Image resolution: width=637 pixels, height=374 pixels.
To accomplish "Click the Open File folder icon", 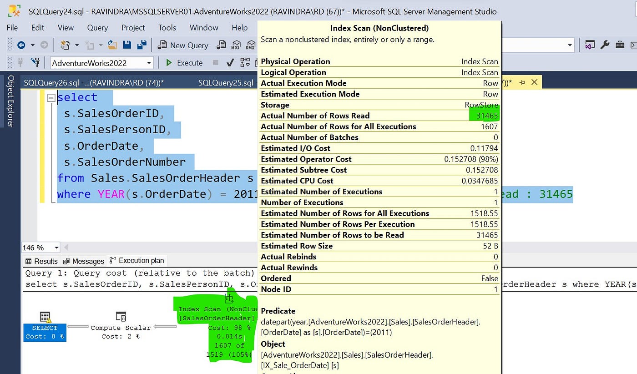I will 112,45.
